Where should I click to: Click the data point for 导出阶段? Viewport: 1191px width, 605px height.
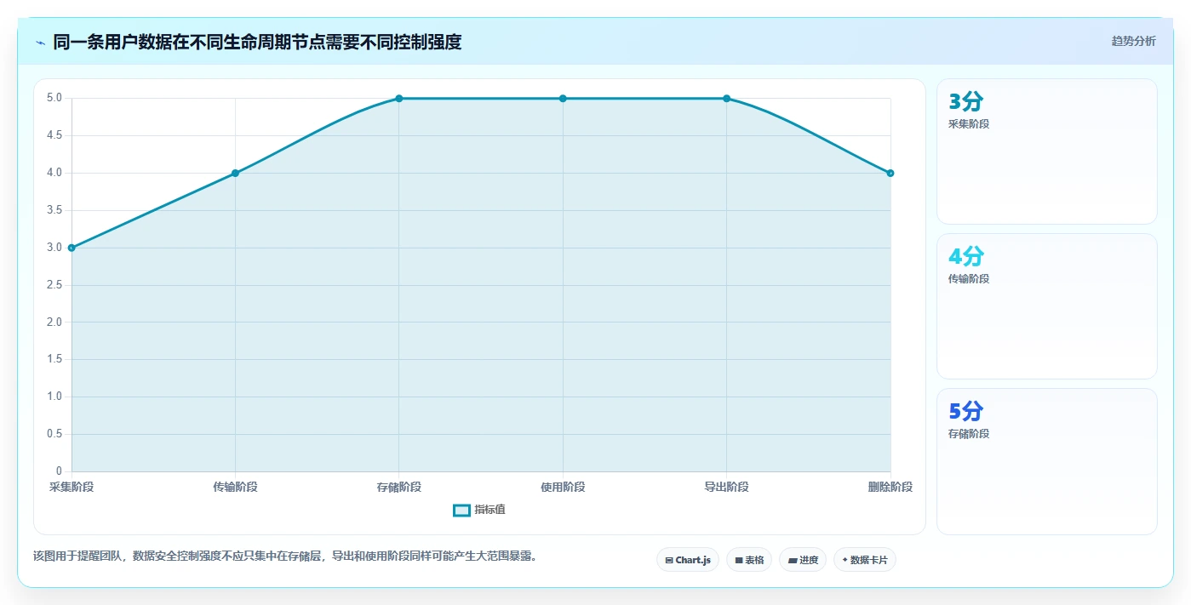pyautogui.click(x=726, y=99)
